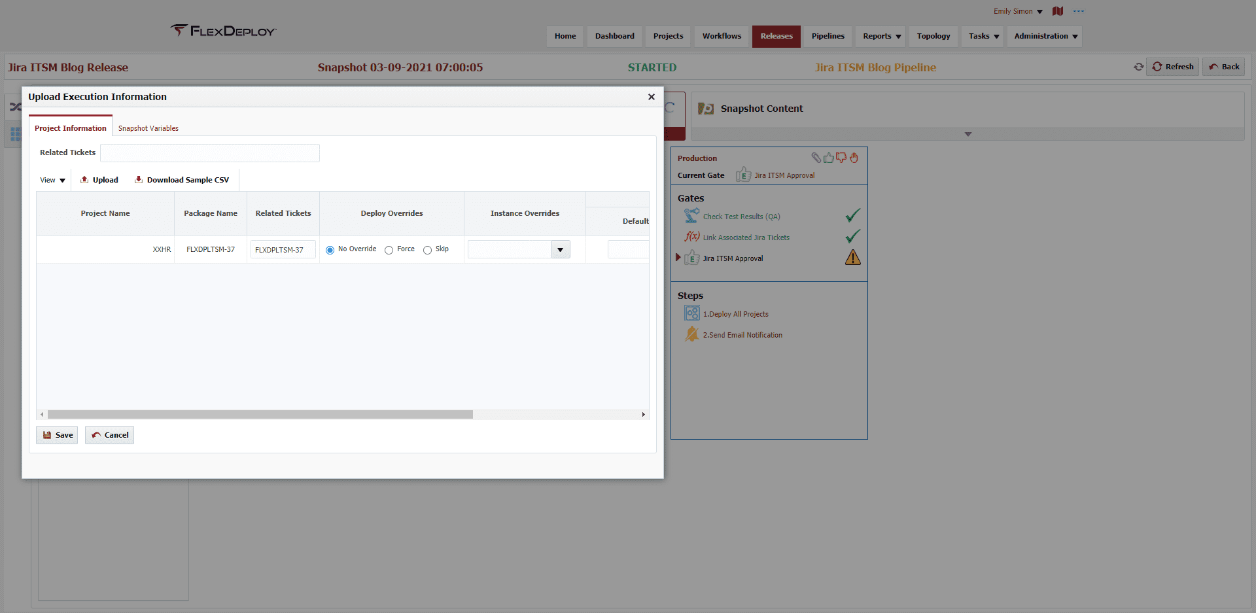Select the No Override radio button

(330, 250)
